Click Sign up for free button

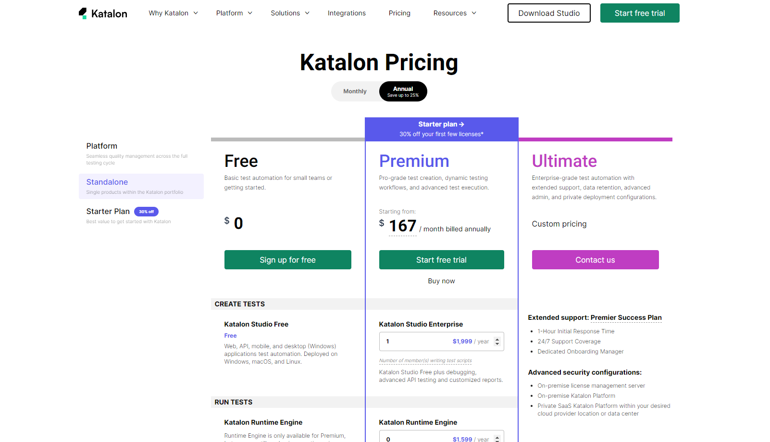pos(287,260)
